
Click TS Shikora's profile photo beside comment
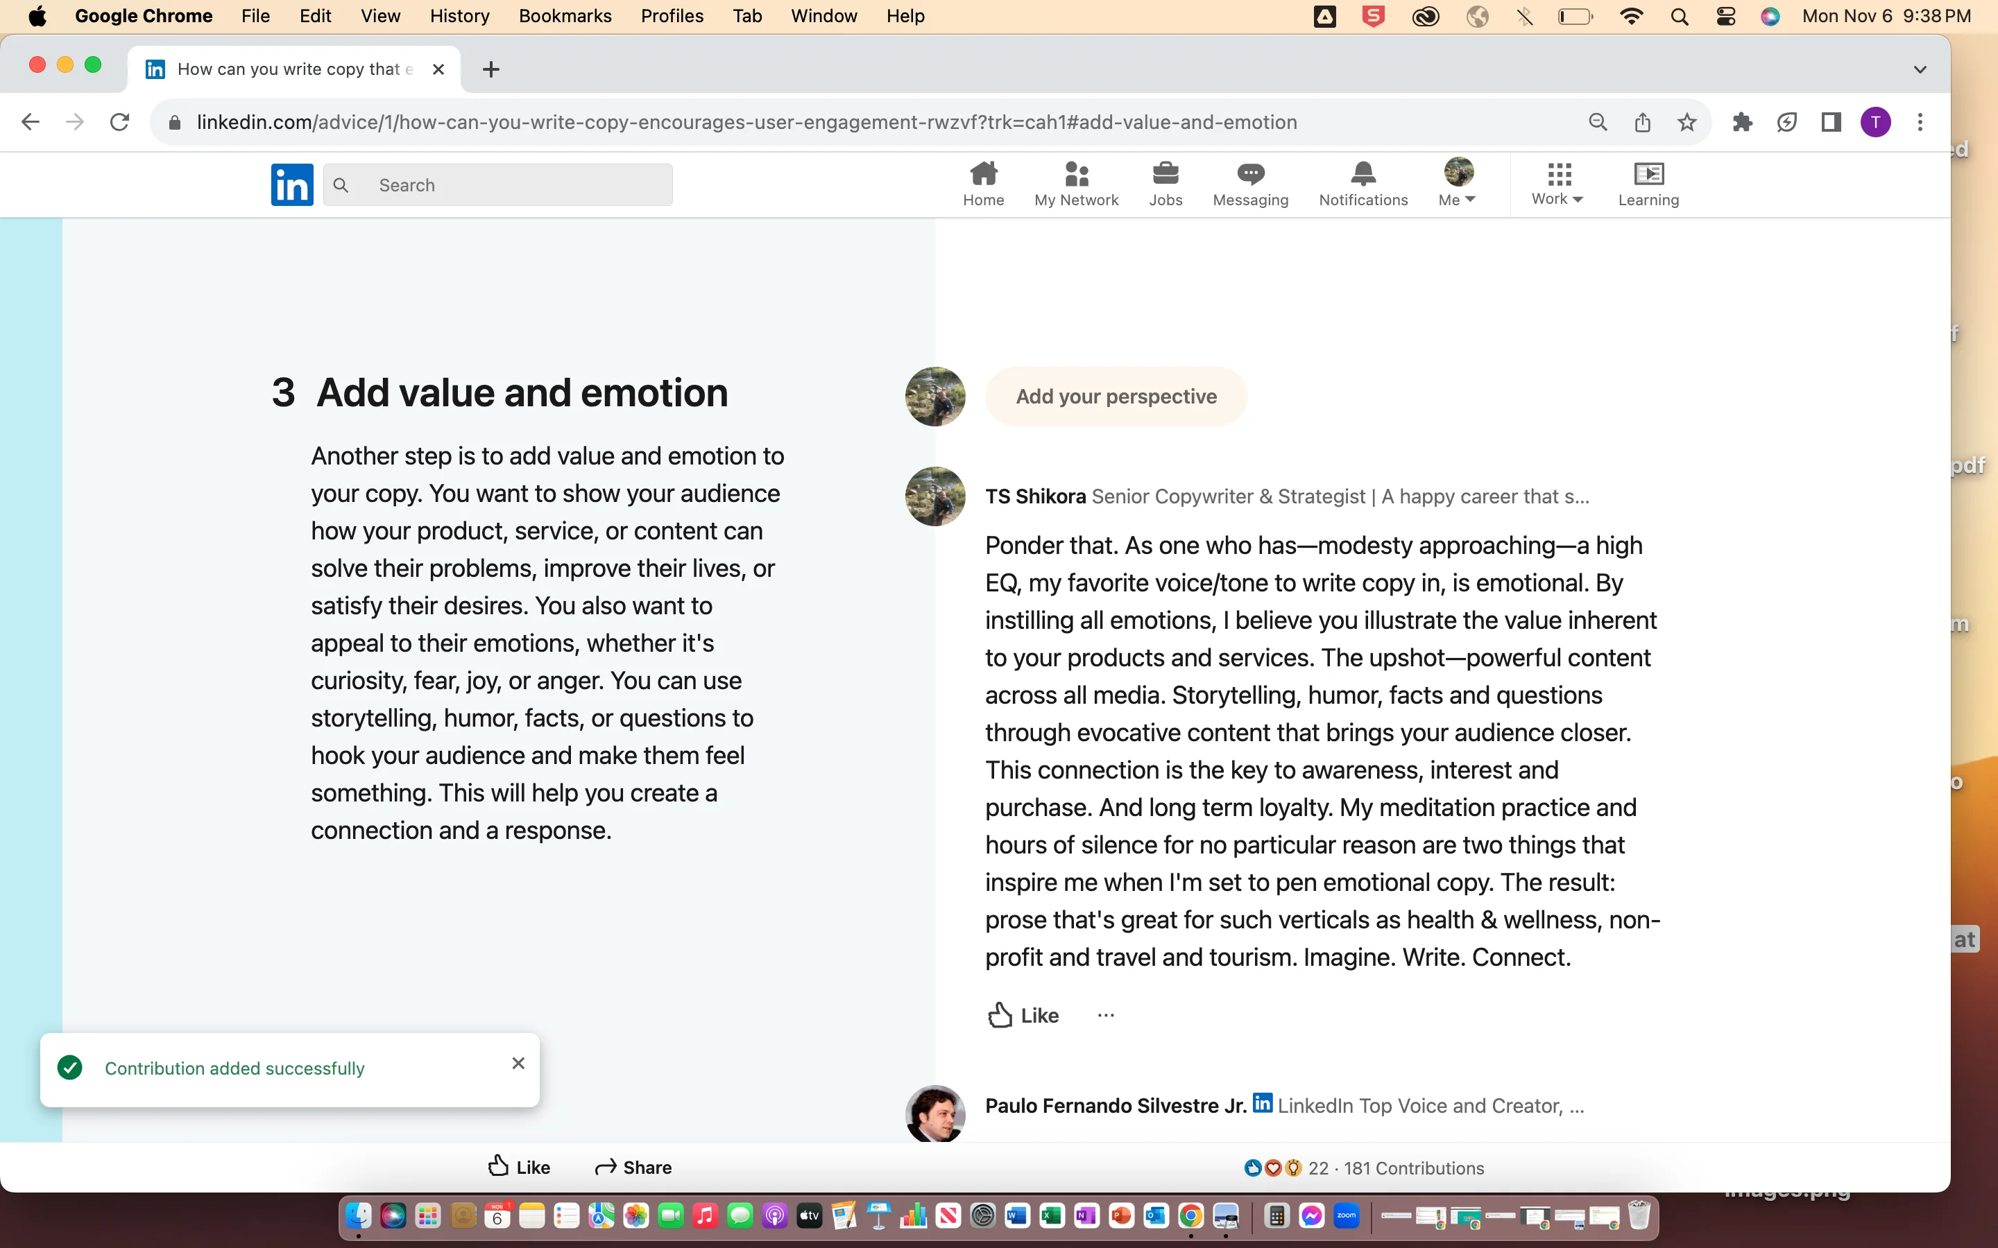point(935,497)
